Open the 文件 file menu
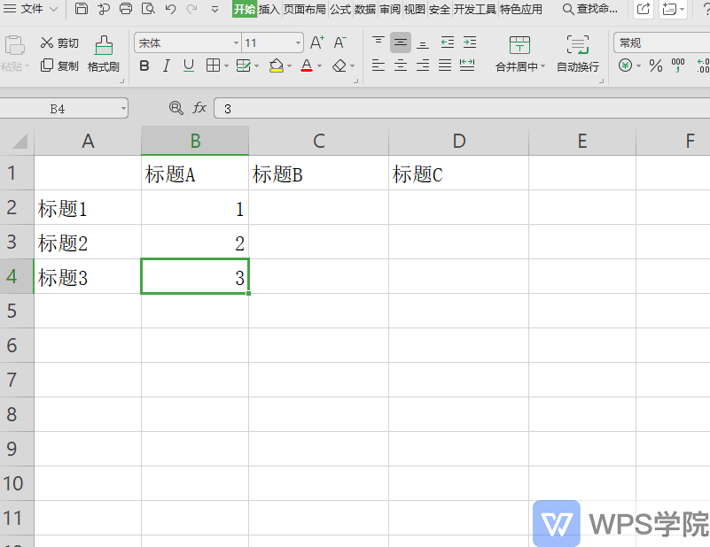 coord(31,9)
